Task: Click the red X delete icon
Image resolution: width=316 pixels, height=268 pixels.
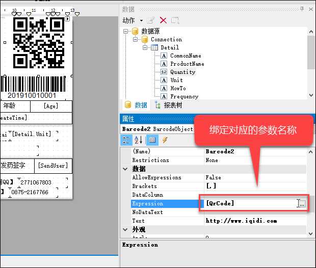Action: (163, 20)
